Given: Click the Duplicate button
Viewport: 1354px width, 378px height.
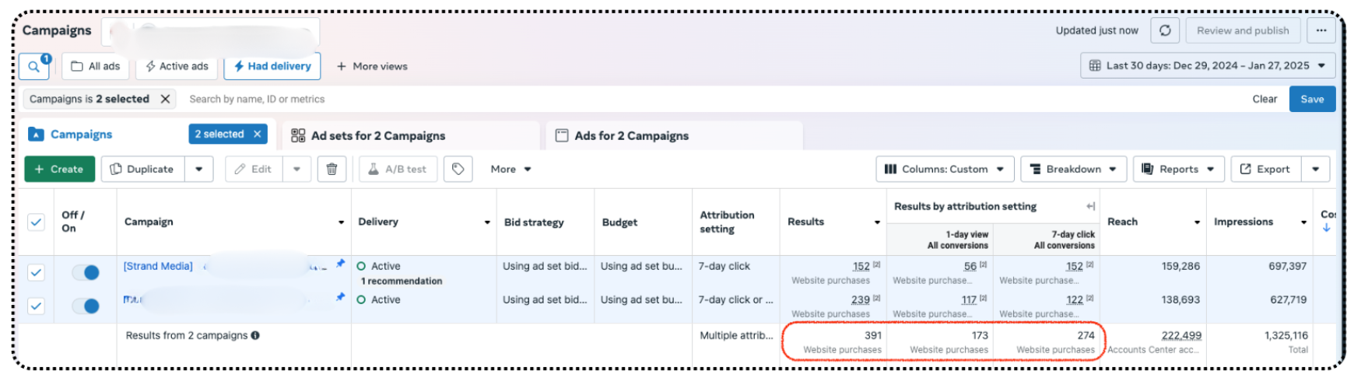Looking at the screenshot, I should coord(142,169).
